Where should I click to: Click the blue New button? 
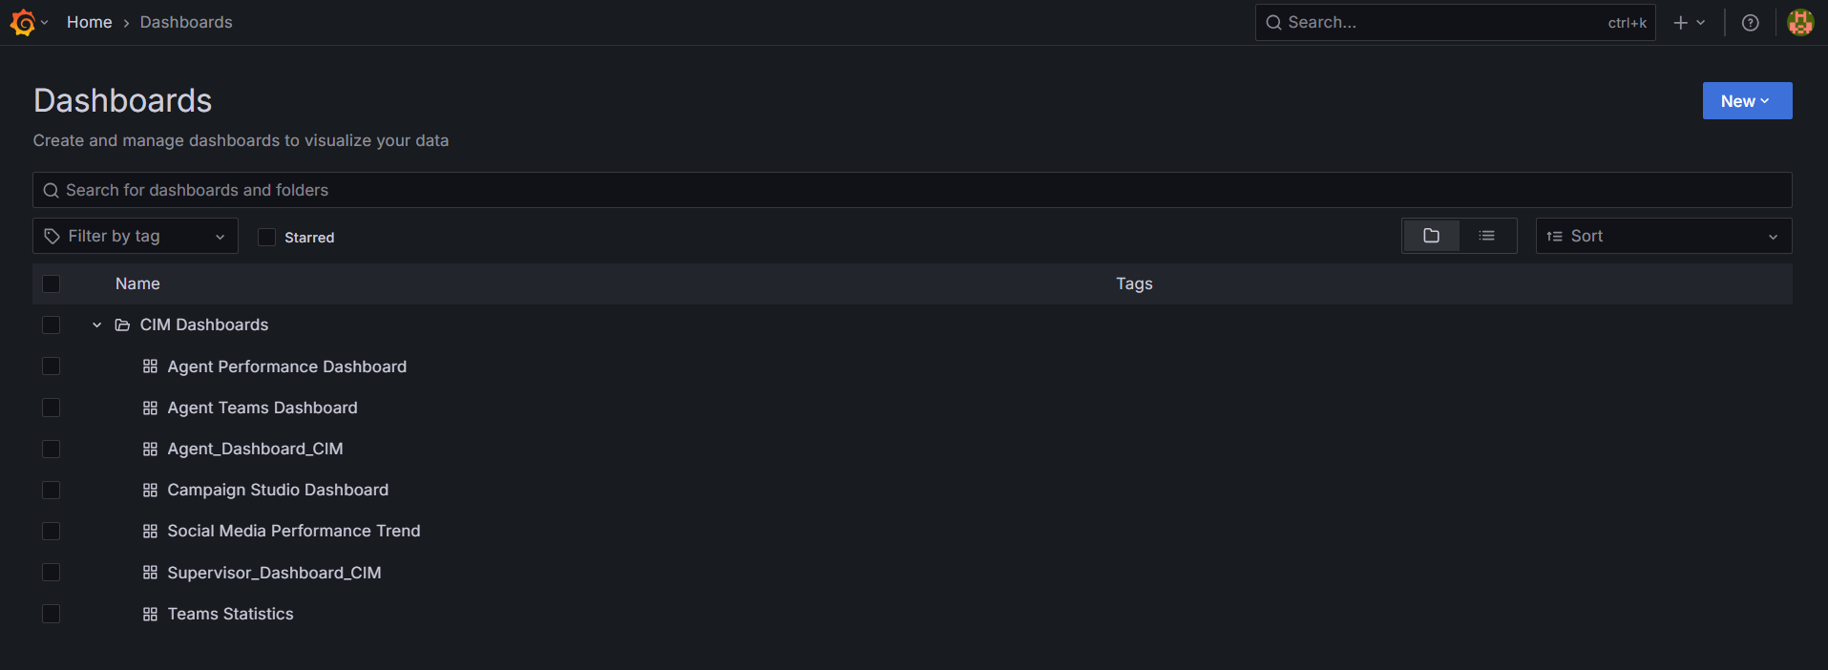pos(1746,101)
